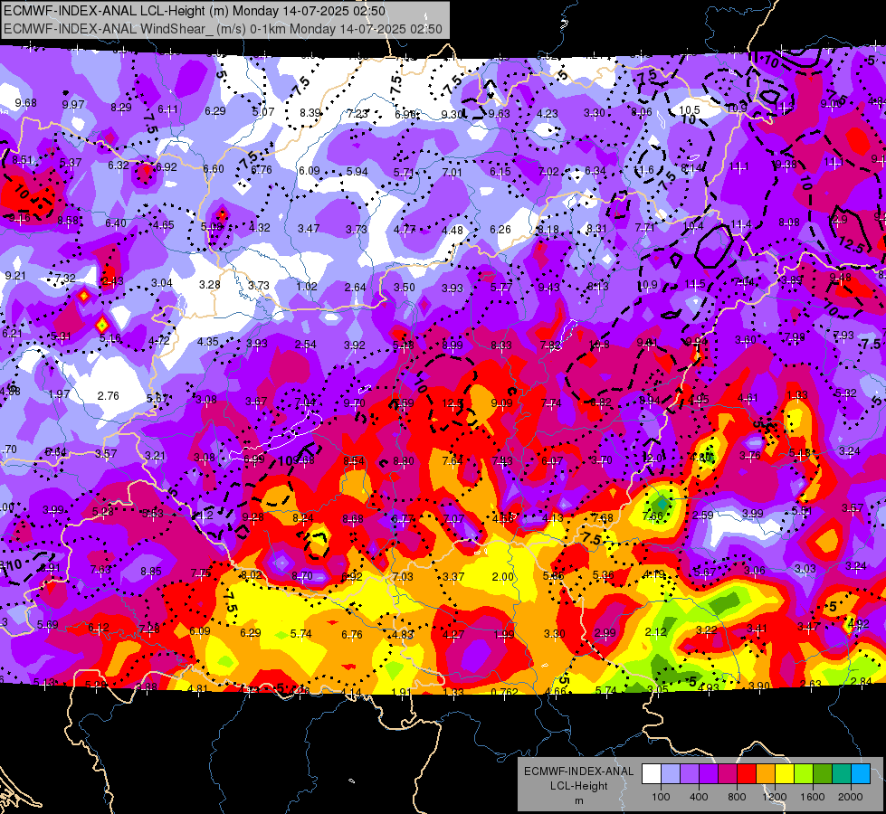Click the LCL-Height title line at top

point(195,11)
